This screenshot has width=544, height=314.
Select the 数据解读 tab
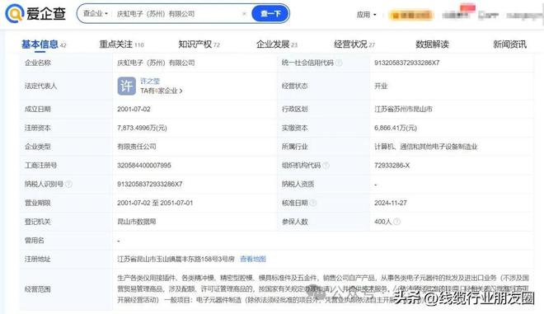[x=432, y=45]
